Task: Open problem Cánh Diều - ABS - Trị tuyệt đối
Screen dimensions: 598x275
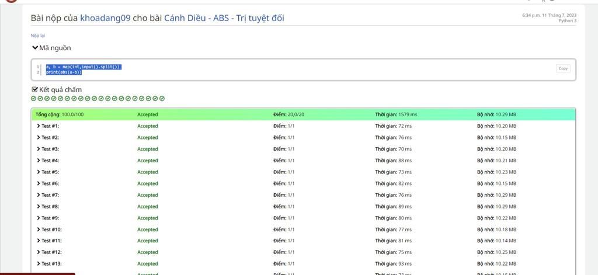Action: tap(224, 18)
